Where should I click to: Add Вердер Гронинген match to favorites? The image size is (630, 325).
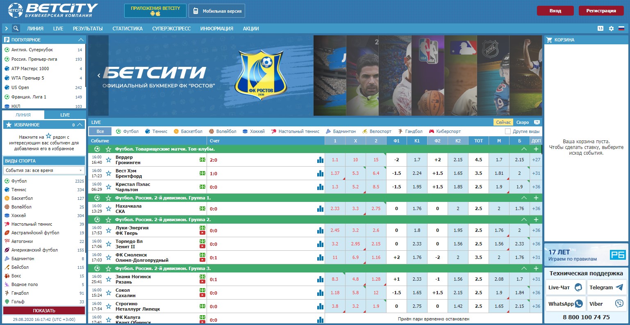(109, 160)
